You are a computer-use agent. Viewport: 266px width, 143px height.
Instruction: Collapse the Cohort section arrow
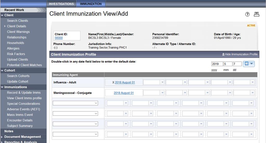click(2, 71)
